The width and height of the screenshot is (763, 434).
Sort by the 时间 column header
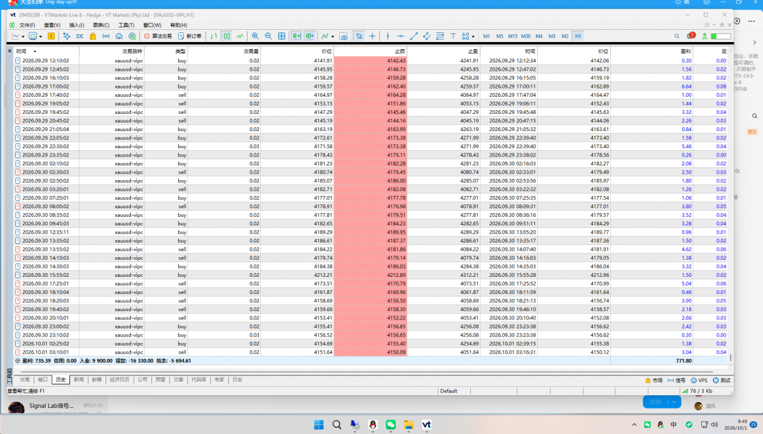[x=22, y=51]
